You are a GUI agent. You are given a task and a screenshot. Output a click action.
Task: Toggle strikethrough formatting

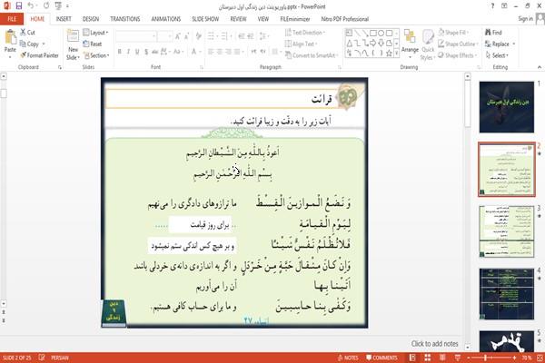coord(155,52)
